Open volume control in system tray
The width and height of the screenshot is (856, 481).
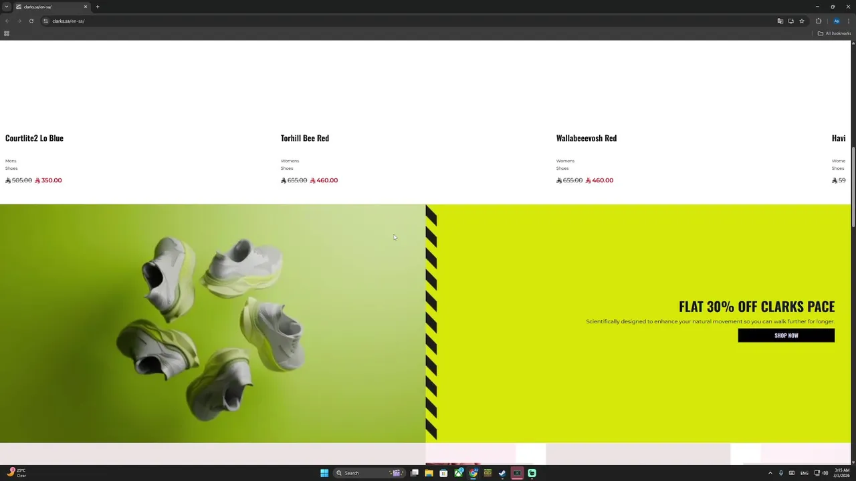click(825, 473)
